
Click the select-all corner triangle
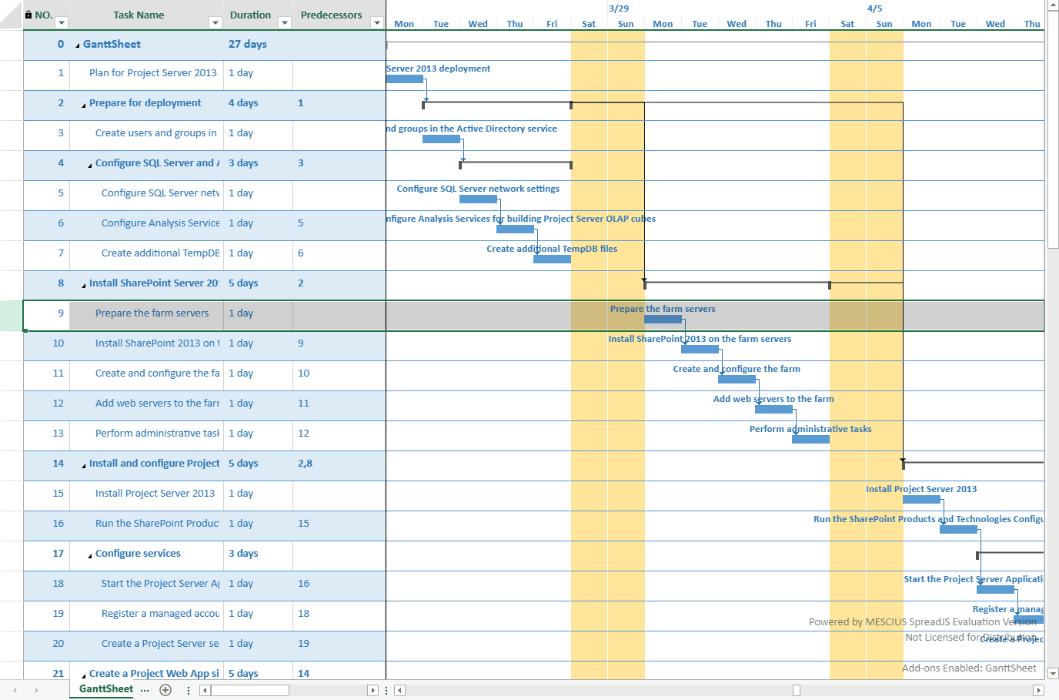[x=11, y=15]
